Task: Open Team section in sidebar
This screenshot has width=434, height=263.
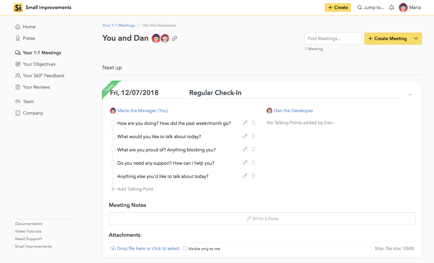Action: (24, 102)
